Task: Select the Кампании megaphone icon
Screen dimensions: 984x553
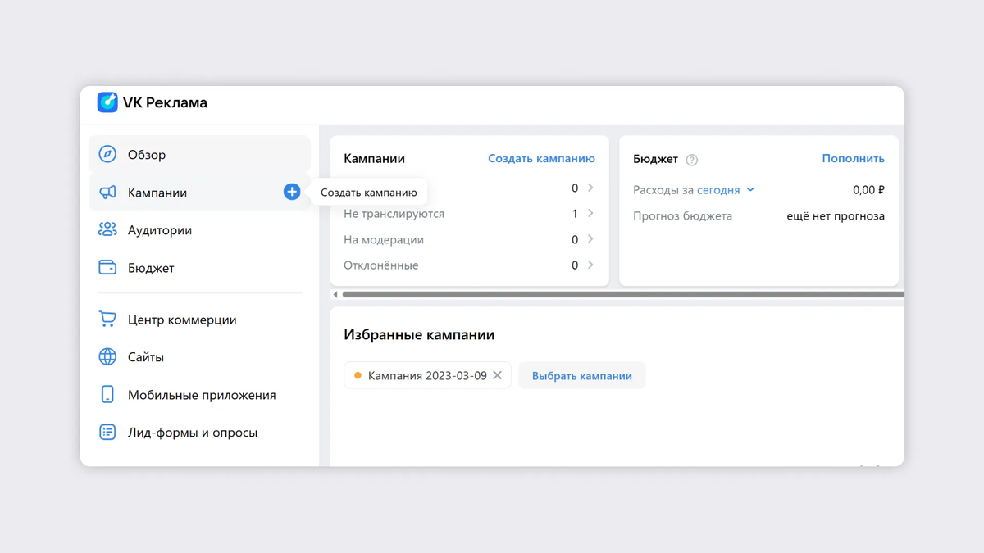Action: tap(107, 192)
